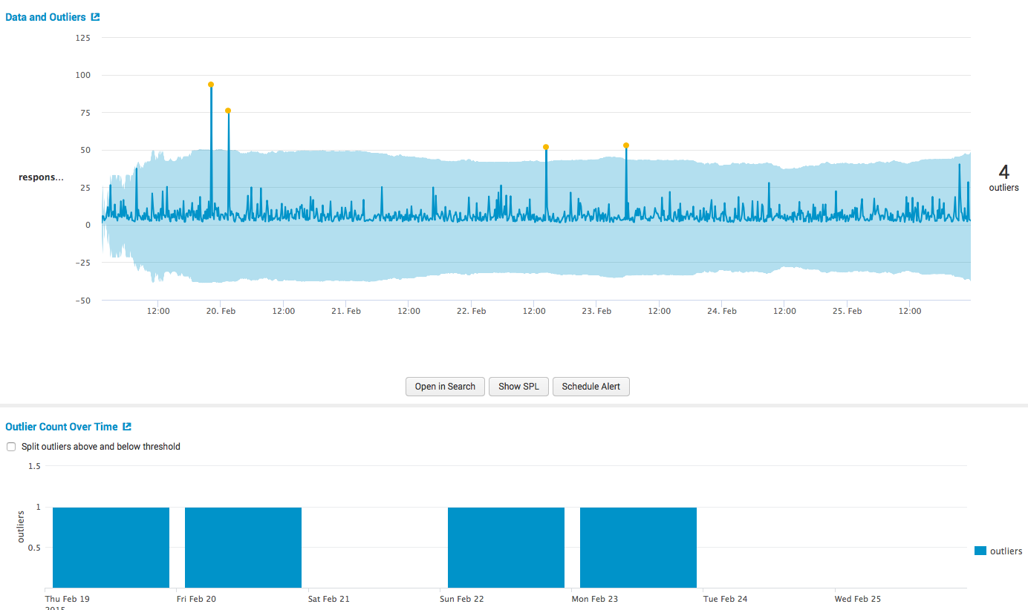Select the outlier point on 22 Feb afternoon
The width and height of the screenshot is (1028, 610).
click(x=546, y=147)
